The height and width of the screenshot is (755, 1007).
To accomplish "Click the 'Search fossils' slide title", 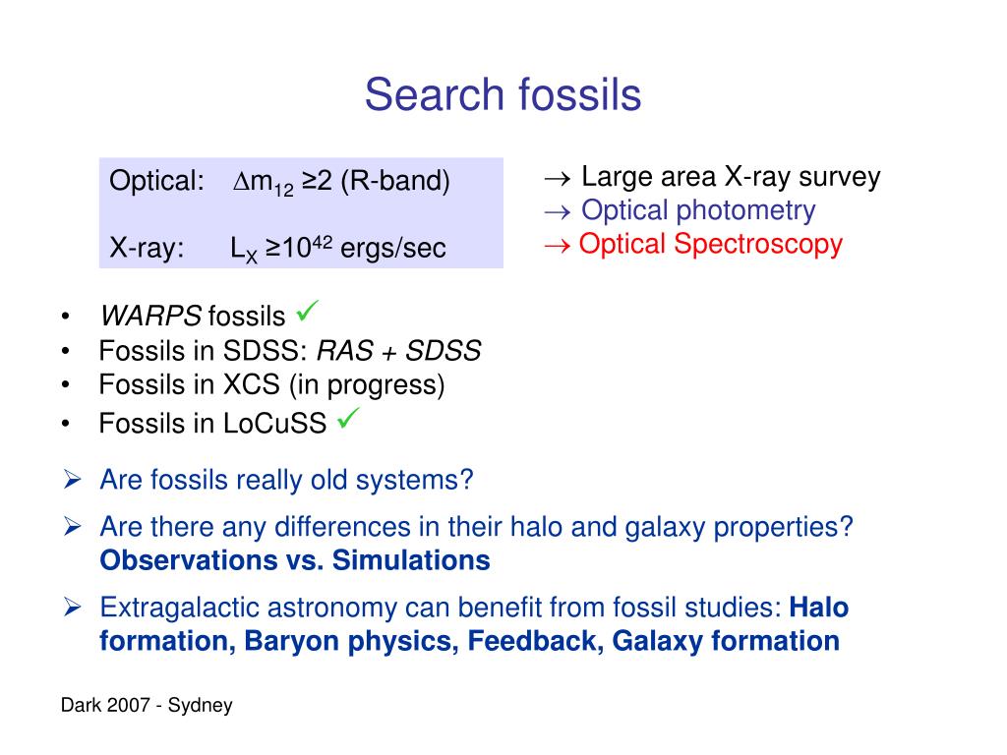I will pyautogui.click(x=503, y=94).
